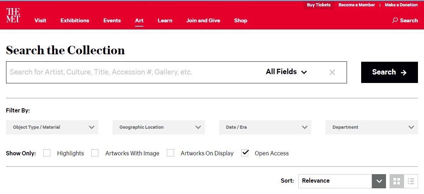Expand the Date / Era filter
Screen dimensions: 424x194
pyautogui.click(x=265, y=127)
